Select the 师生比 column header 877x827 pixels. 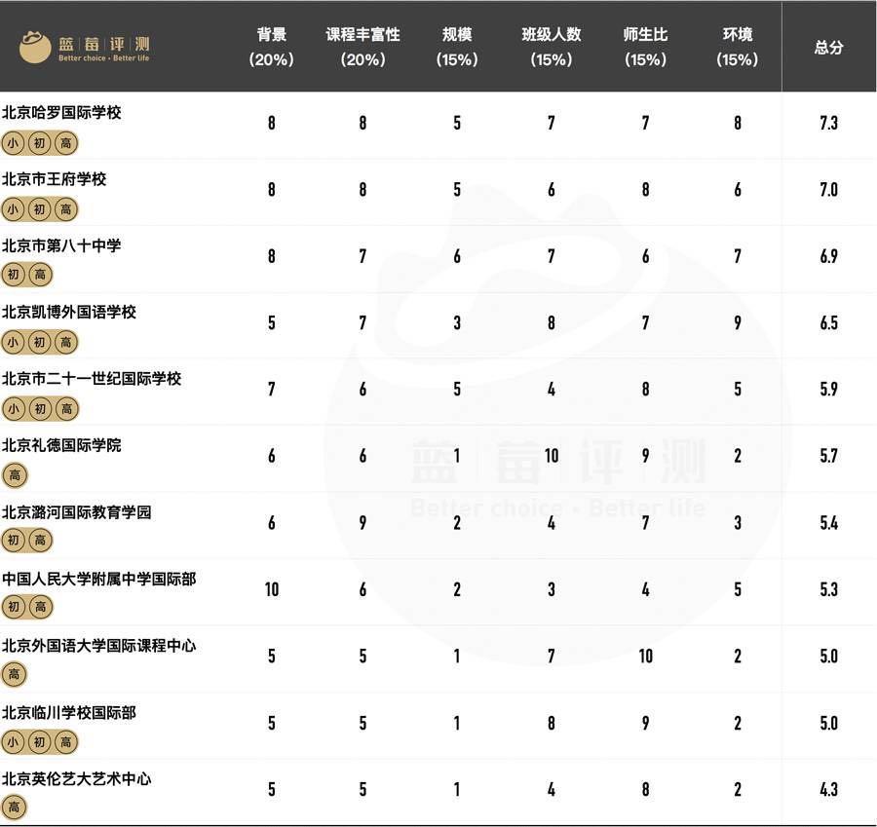(x=644, y=47)
